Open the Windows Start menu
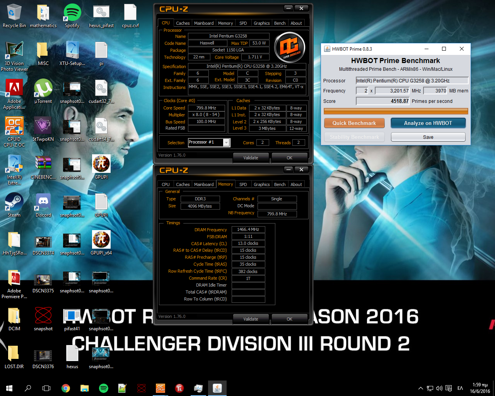 click(9, 388)
